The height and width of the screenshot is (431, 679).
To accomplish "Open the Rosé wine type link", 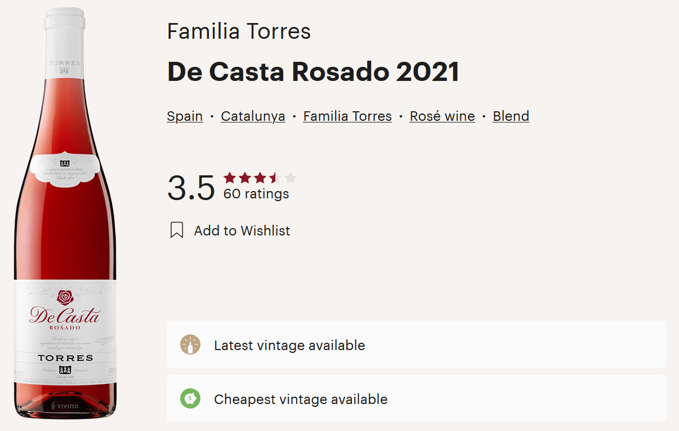I will 442,116.
